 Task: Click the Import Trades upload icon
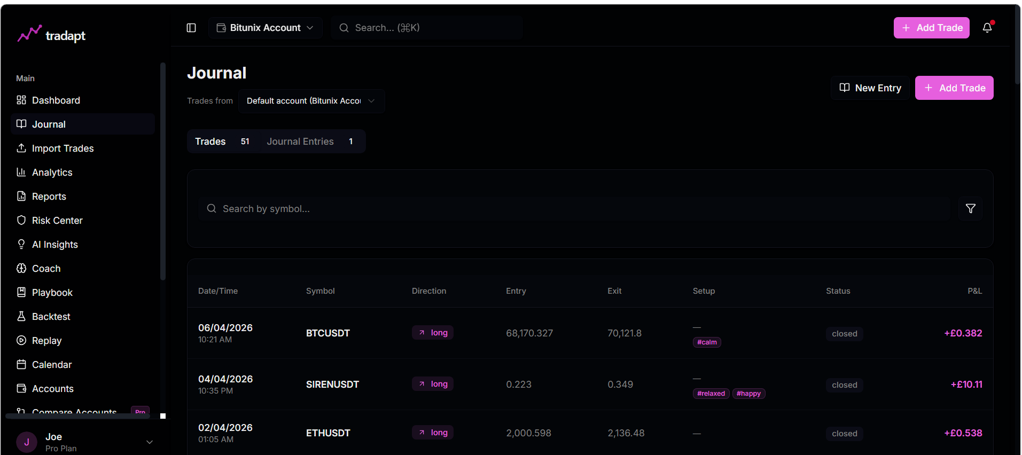21,148
